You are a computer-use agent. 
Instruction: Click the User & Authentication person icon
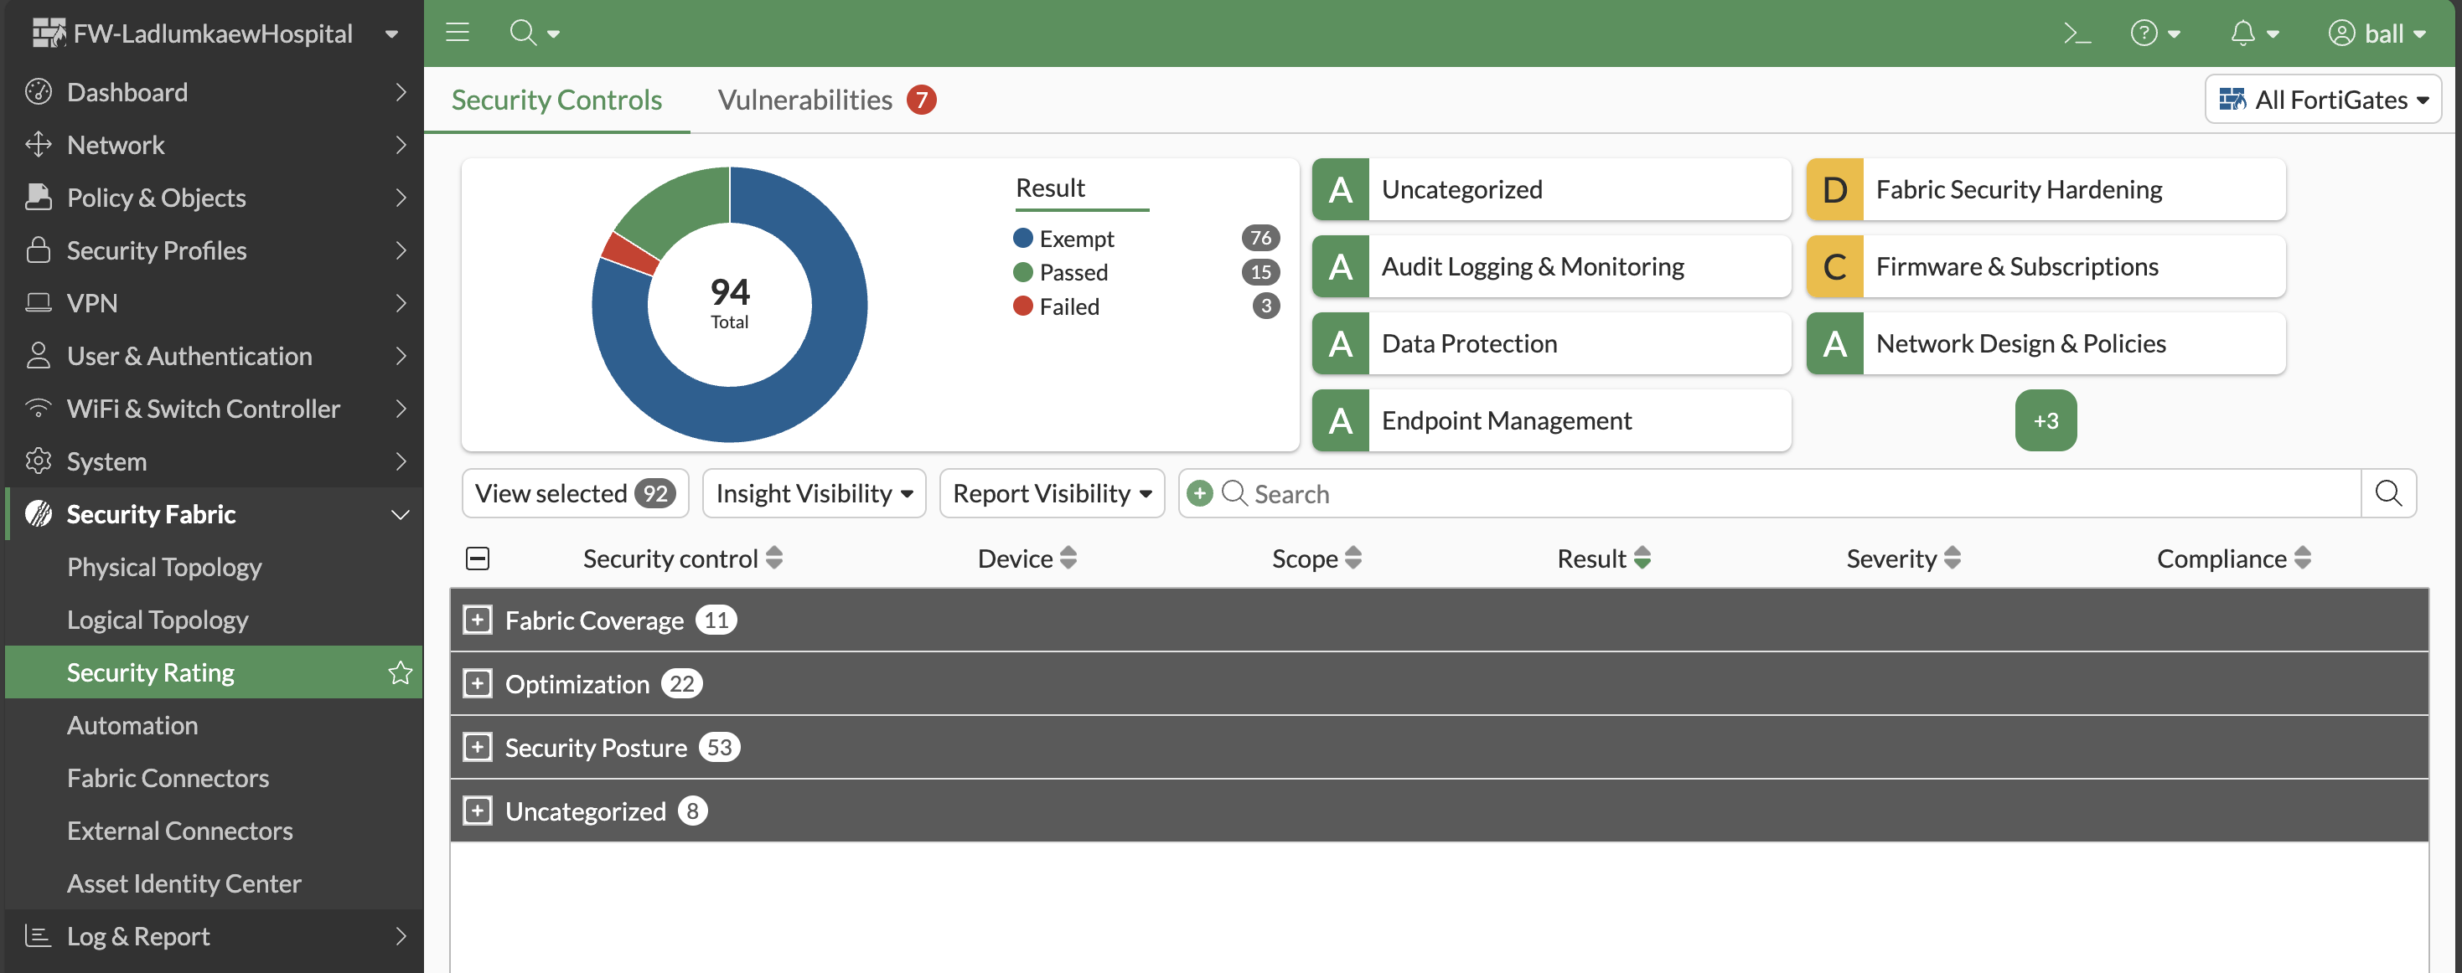click(39, 355)
